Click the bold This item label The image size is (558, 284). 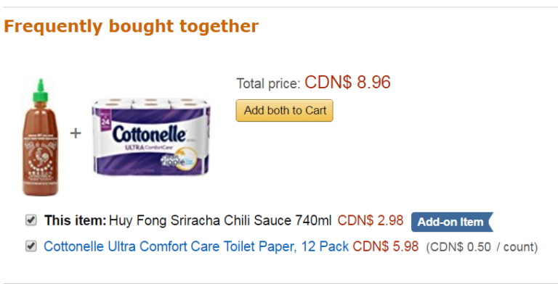pyautogui.click(x=75, y=220)
